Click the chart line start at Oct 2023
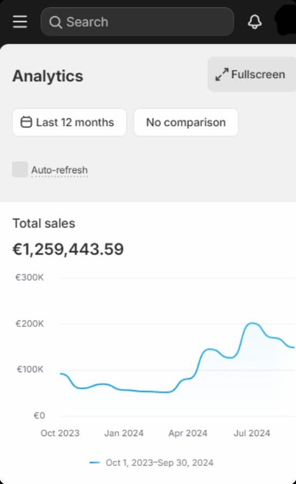The width and height of the screenshot is (296, 484). pyautogui.click(x=61, y=374)
